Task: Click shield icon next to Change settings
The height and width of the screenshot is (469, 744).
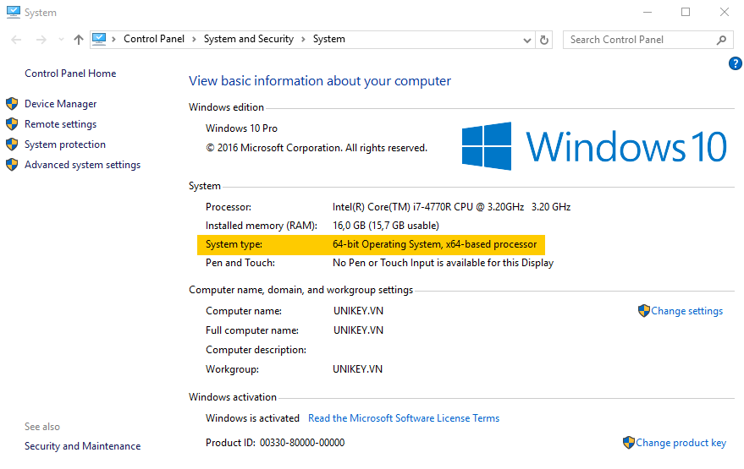Action: (644, 311)
